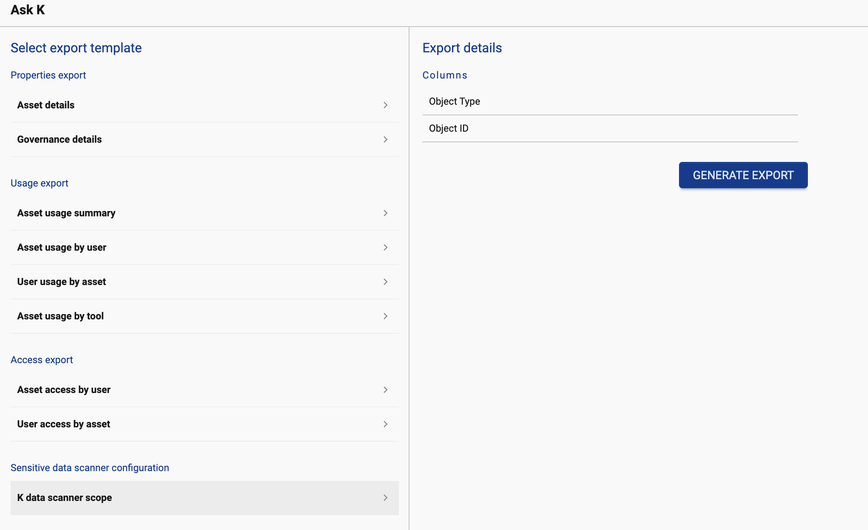Choose User usage by asset template
Viewport: 868px width, 530px height.
(x=61, y=282)
